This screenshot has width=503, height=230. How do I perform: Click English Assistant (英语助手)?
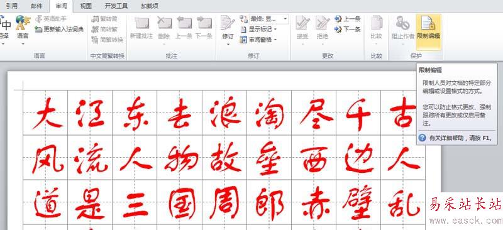coord(51,19)
